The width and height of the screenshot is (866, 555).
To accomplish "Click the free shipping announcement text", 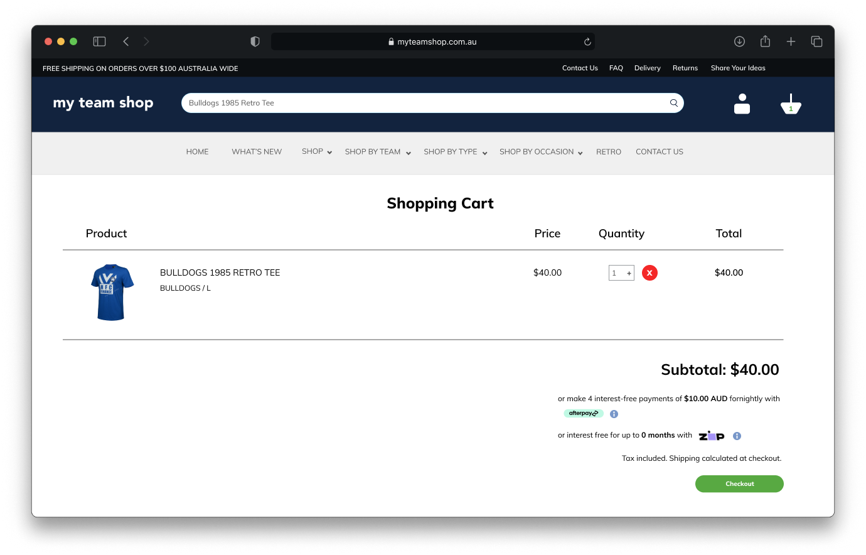I will pos(141,68).
